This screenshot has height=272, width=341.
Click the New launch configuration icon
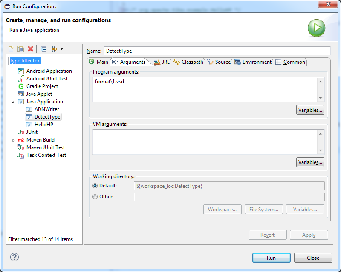(11, 49)
